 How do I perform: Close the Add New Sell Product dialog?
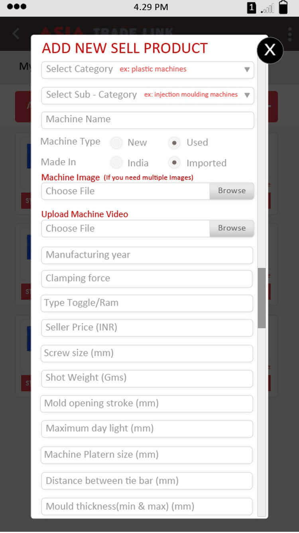pos(270,50)
